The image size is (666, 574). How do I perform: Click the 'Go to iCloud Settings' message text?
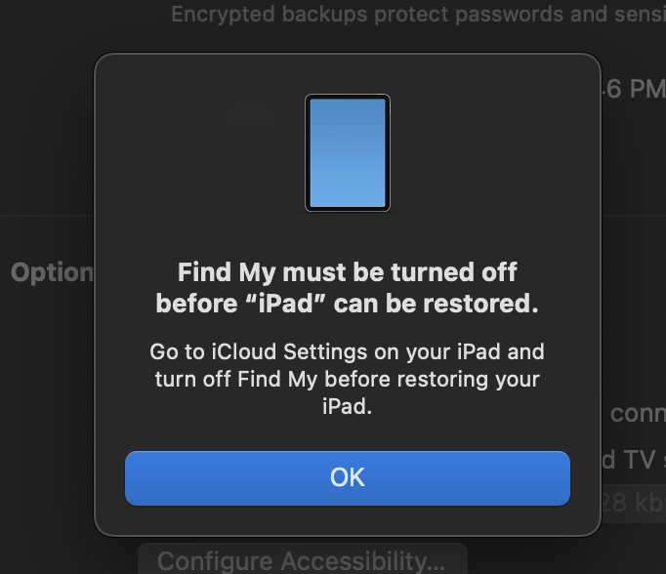pyautogui.click(x=347, y=350)
